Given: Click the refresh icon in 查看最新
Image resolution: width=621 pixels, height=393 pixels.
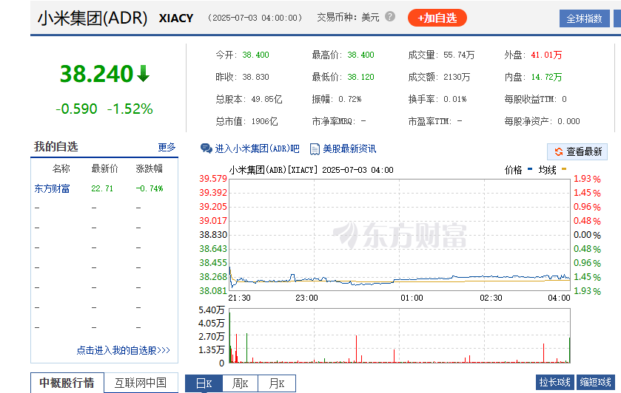Looking at the screenshot, I should pyautogui.click(x=559, y=152).
